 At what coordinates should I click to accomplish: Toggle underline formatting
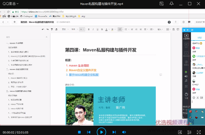click(x=98, y=29)
